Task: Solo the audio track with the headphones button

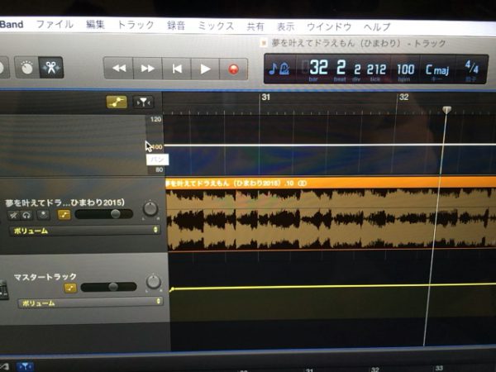Action: coord(27,215)
